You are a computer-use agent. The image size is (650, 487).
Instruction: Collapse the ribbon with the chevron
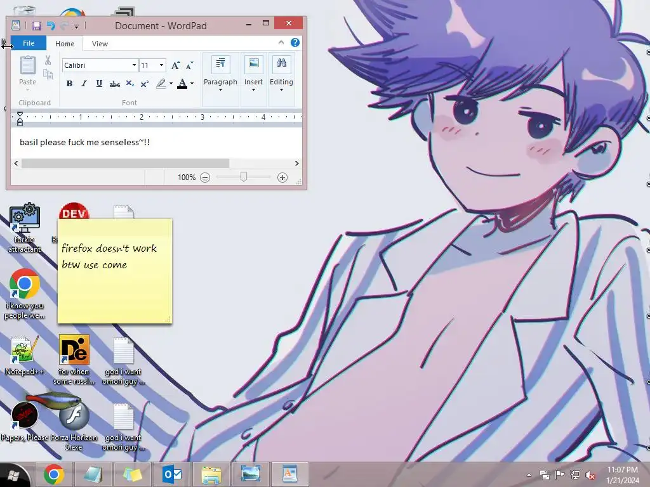pyautogui.click(x=281, y=42)
